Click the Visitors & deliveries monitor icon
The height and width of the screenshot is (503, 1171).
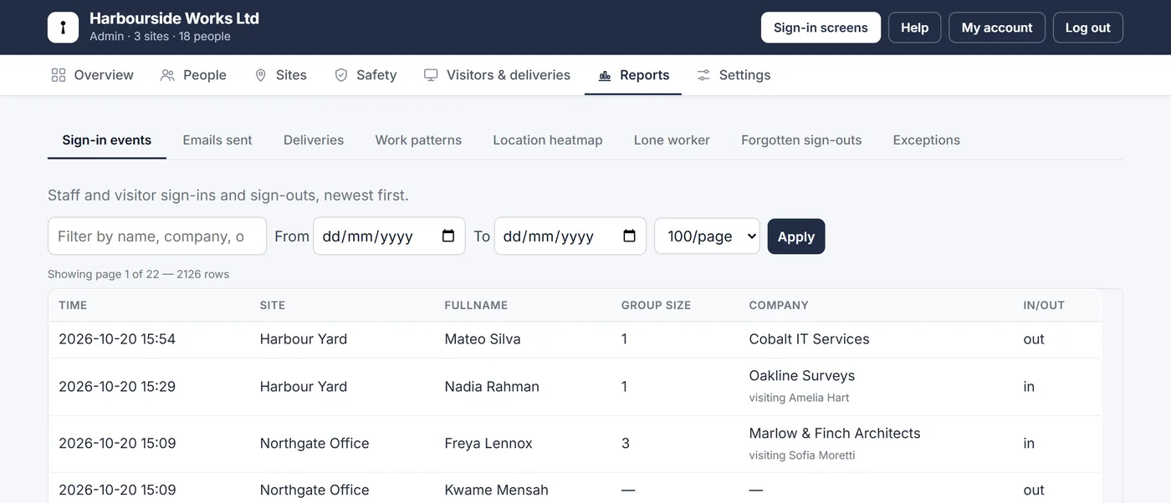pos(431,75)
